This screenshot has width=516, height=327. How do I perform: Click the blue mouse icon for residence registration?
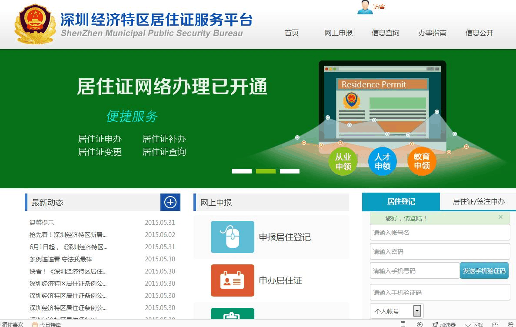pyautogui.click(x=233, y=237)
